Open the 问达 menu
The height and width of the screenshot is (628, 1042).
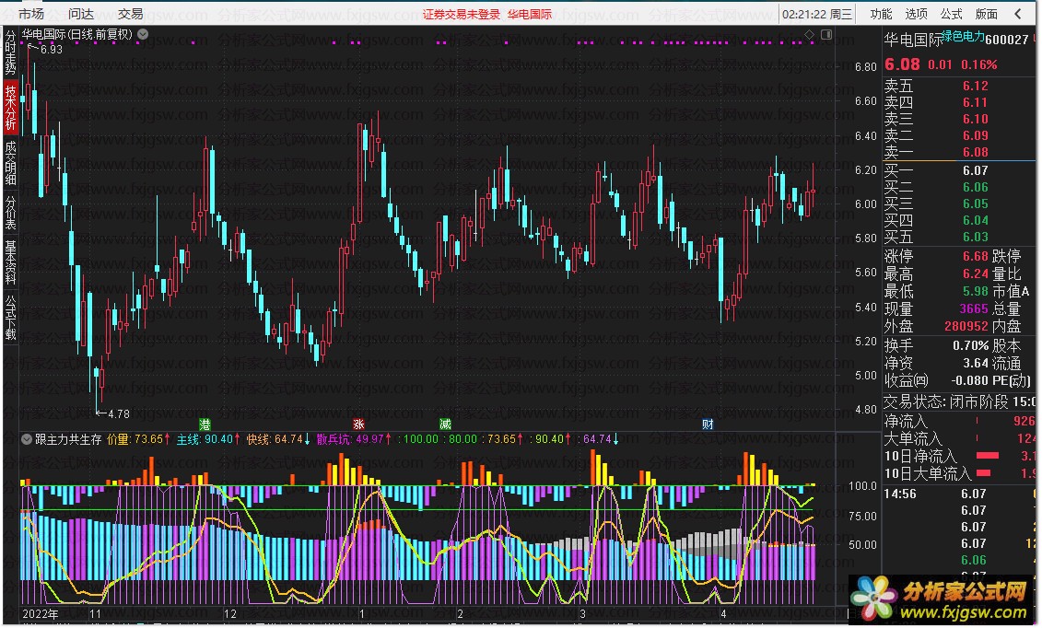(x=80, y=13)
